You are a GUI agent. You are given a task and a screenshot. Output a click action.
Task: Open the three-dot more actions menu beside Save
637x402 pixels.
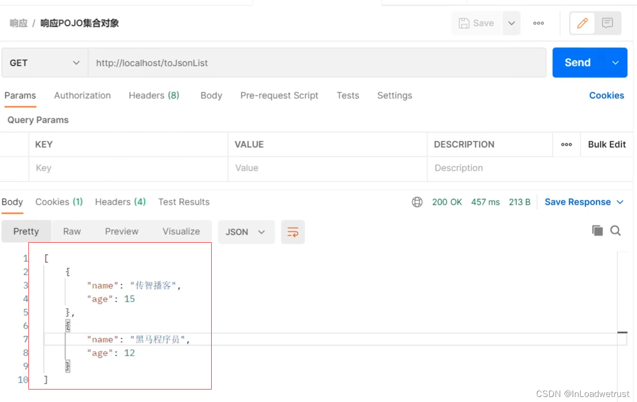click(539, 23)
